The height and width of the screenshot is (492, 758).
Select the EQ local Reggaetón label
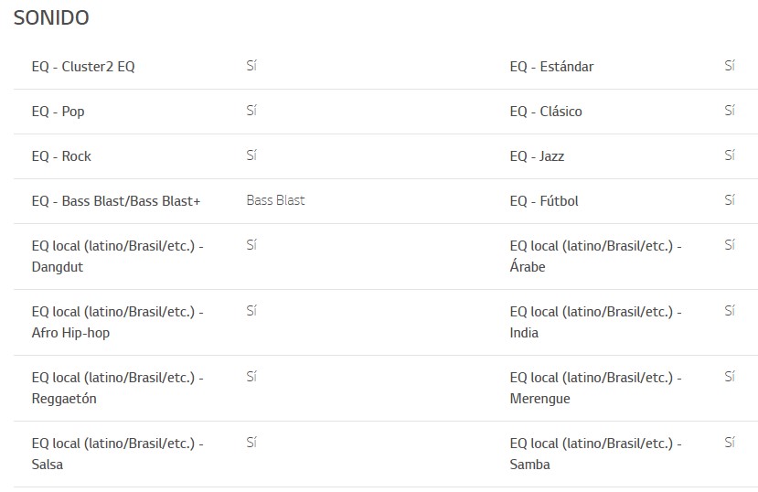pos(117,388)
